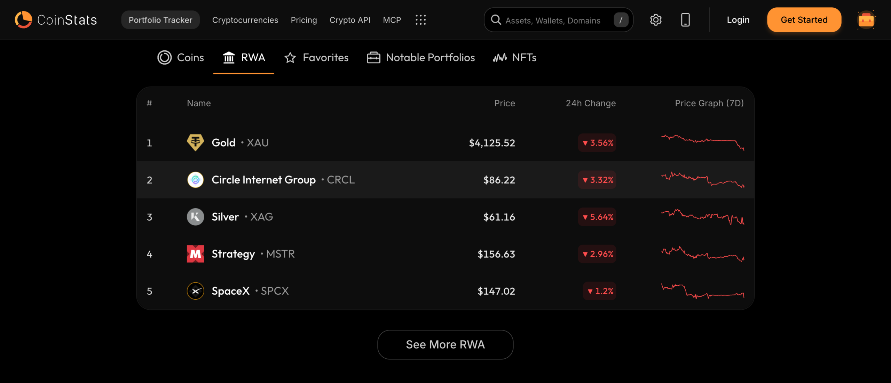891x383 pixels.
Task: Click the SpaceX 7D price graph
Action: (x=703, y=291)
